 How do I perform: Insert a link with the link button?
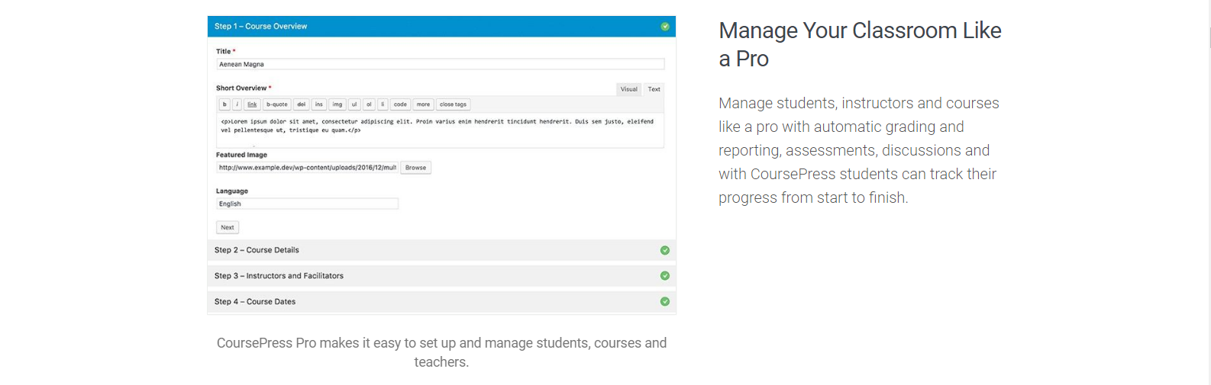tap(252, 104)
